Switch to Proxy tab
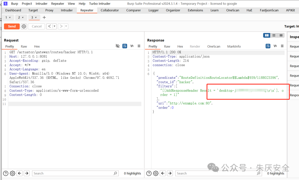The image size is (299, 180). tap(49, 10)
